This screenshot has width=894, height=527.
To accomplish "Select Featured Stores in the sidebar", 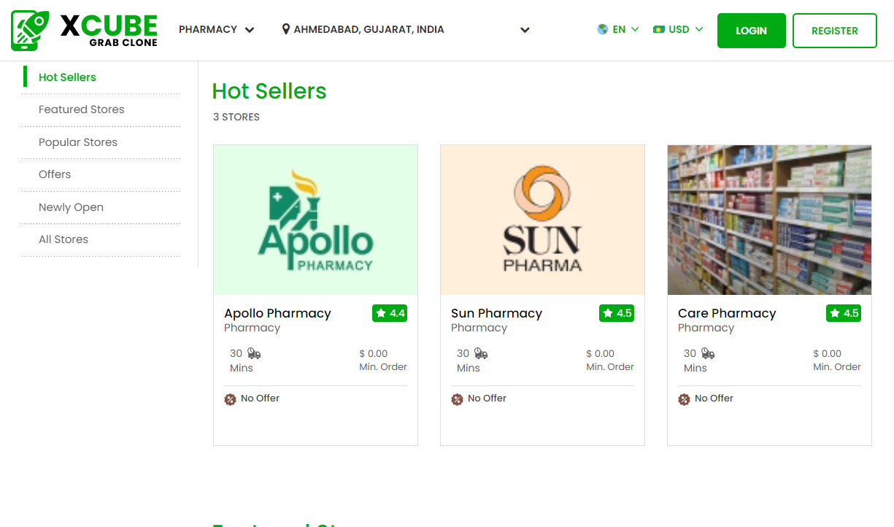I will [x=81, y=109].
